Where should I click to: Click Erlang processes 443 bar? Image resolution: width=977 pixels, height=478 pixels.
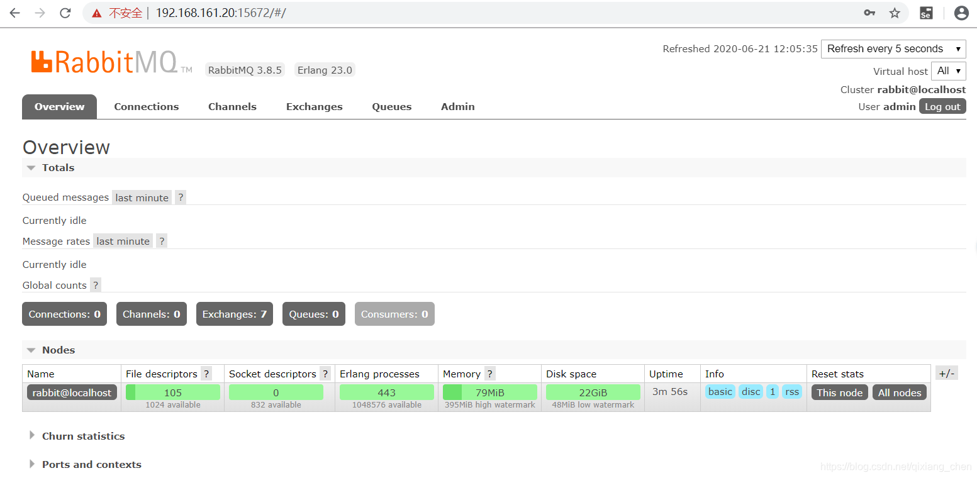click(387, 392)
